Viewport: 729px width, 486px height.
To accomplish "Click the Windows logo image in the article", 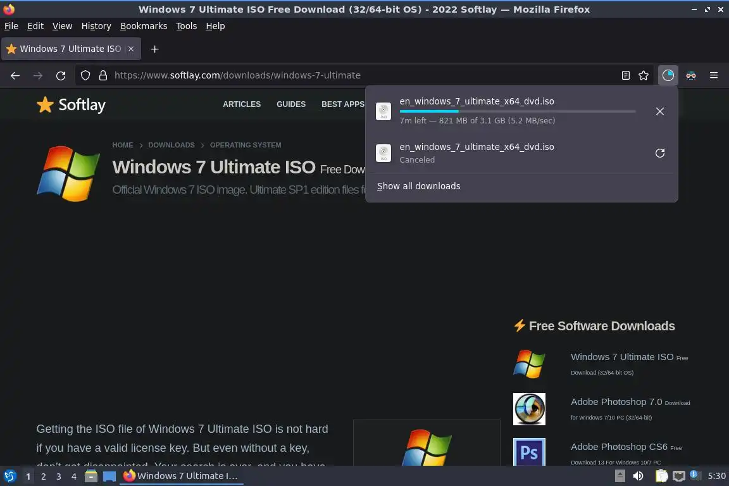I will (427, 447).
